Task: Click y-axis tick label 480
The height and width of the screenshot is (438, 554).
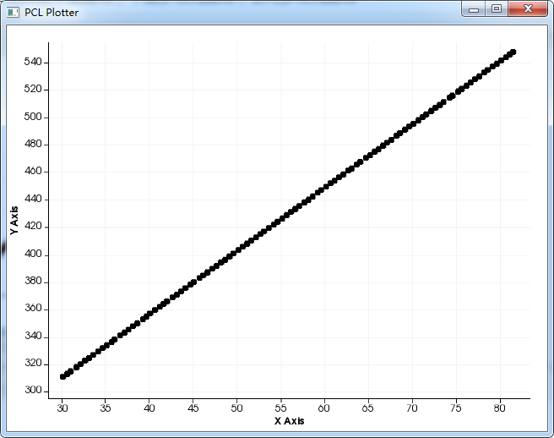Action: tap(33, 144)
